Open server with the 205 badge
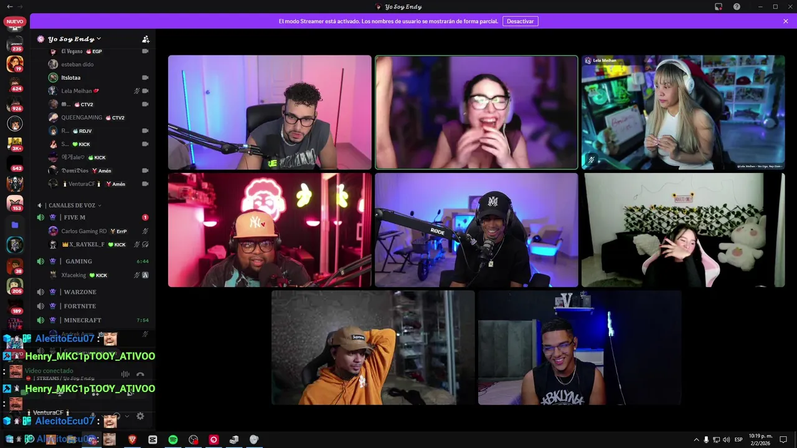This screenshot has height=448, width=797. [x=15, y=286]
